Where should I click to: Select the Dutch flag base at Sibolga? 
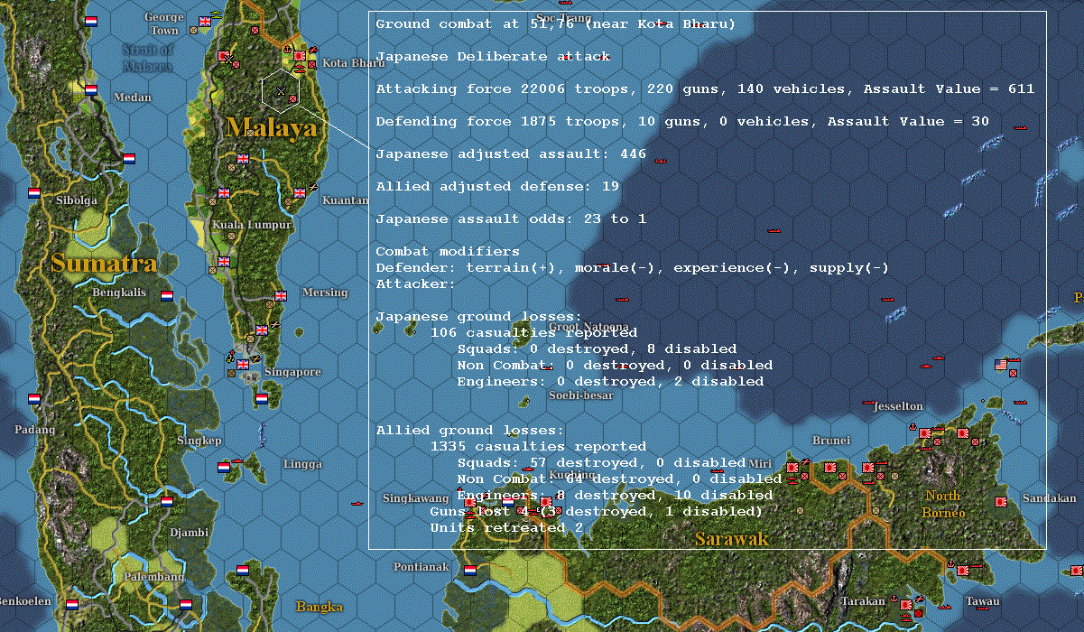pyautogui.click(x=34, y=193)
